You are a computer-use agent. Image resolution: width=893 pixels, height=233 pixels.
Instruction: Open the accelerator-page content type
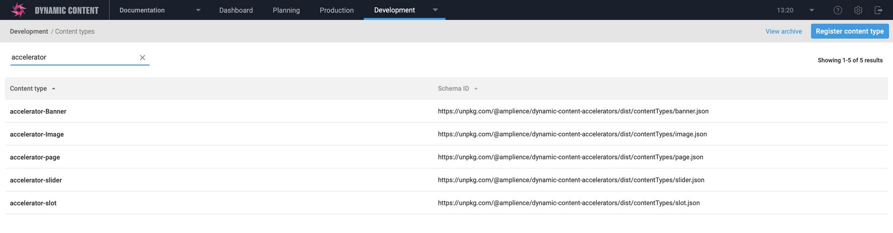click(x=35, y=157)
